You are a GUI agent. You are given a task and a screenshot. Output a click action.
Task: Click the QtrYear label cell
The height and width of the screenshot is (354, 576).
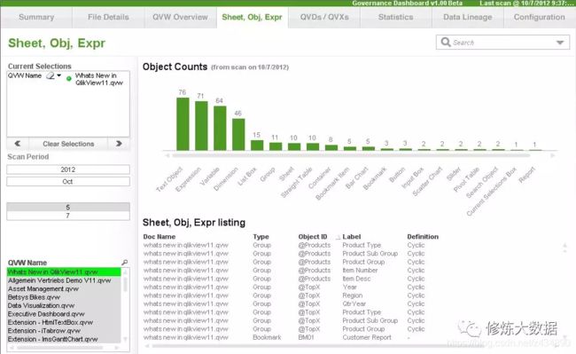354,304
